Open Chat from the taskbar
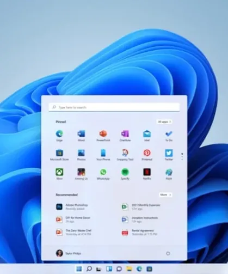 click(119, 269)
